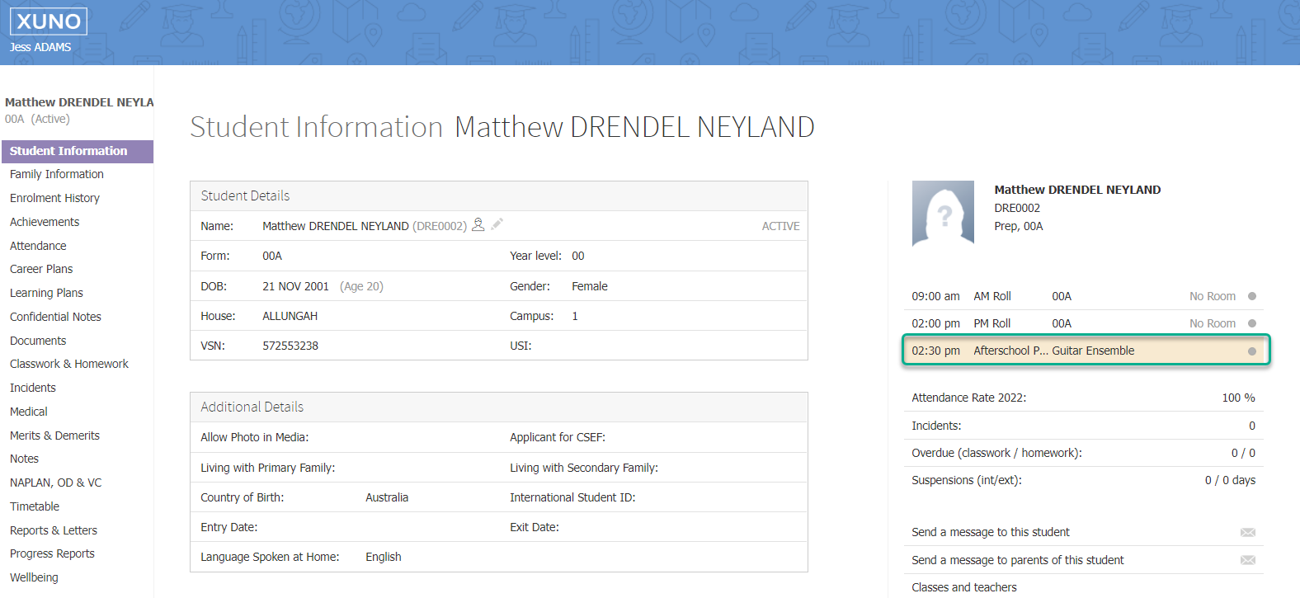
Task: Click the Guitar Ensemble status dot
Action: pos(1251,351)
